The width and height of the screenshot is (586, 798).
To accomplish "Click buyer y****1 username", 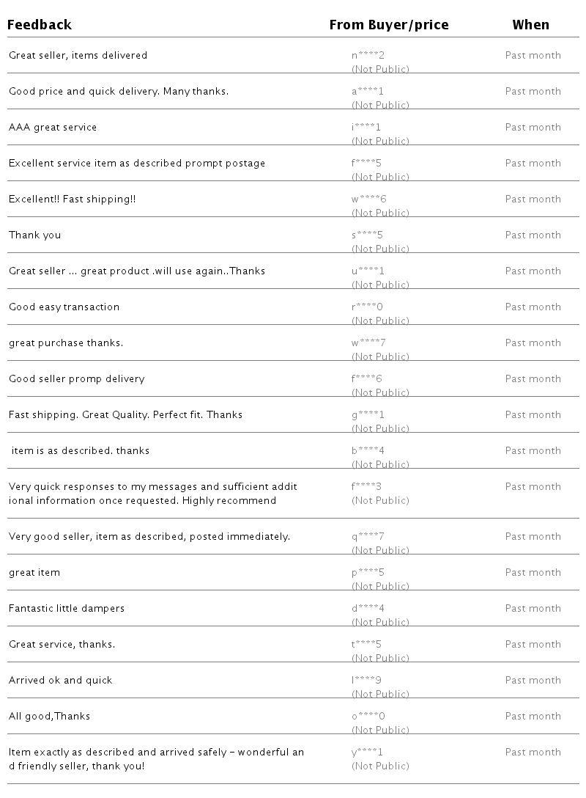I will tap(368, 753).
